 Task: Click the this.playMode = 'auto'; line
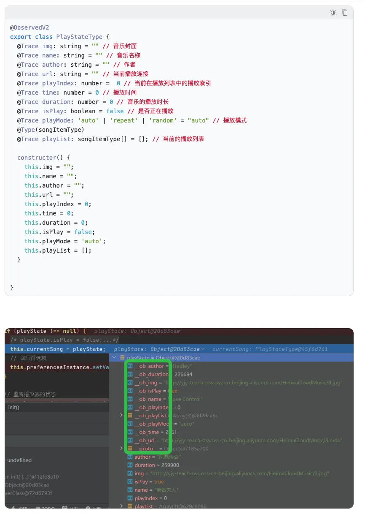point(65,241)
